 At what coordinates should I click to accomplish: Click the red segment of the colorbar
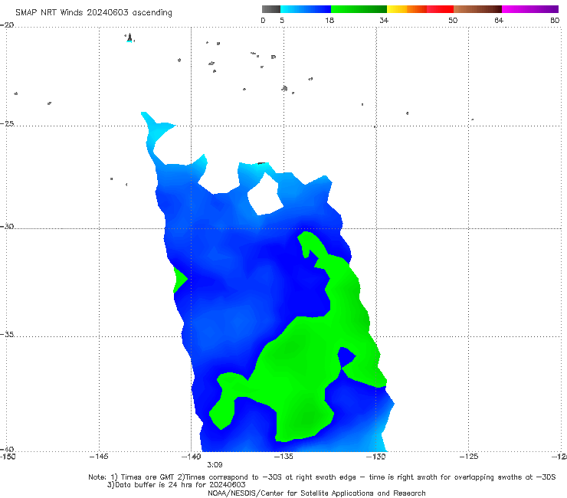point(440,9)
